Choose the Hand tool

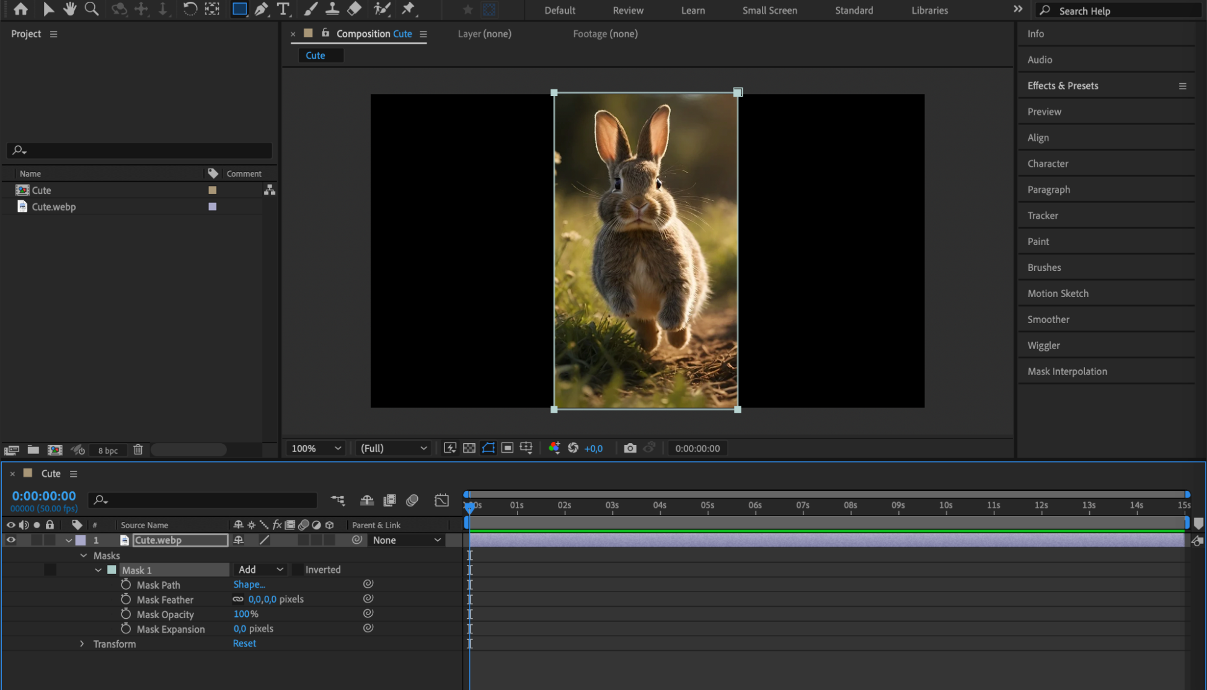point(70,9)
